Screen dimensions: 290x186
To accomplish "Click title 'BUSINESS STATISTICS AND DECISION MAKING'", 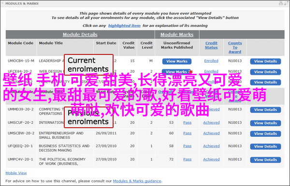I will click(64, 148).
